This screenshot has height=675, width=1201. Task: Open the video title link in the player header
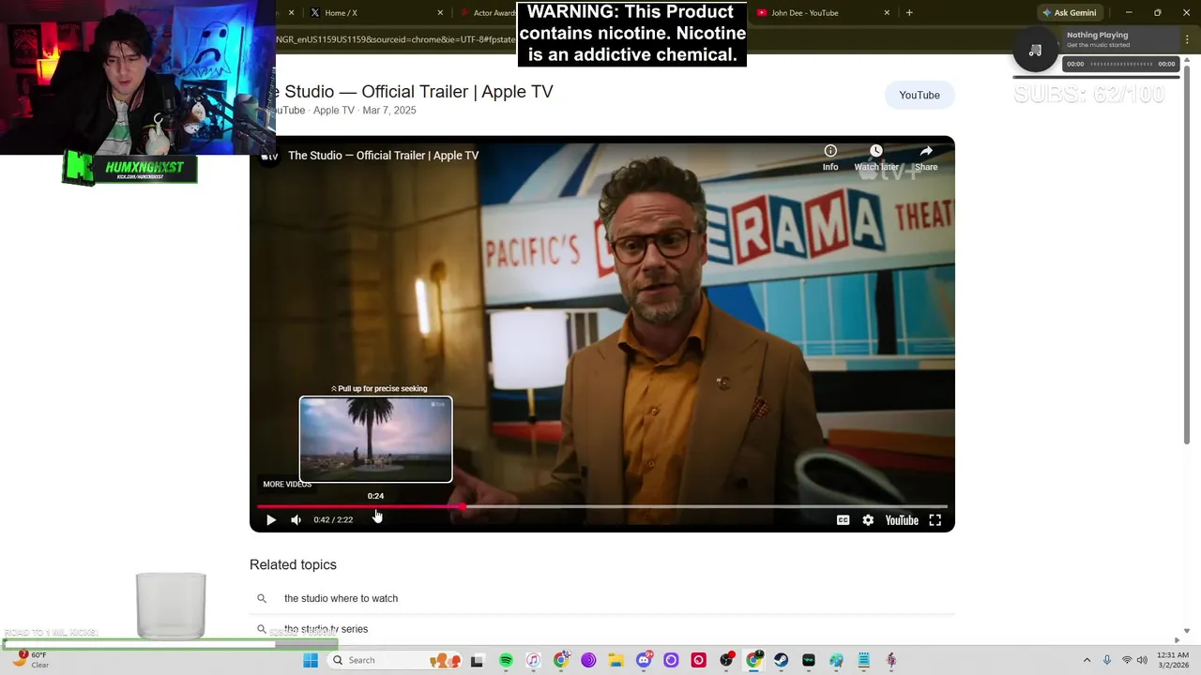click(x=383, y=156)
